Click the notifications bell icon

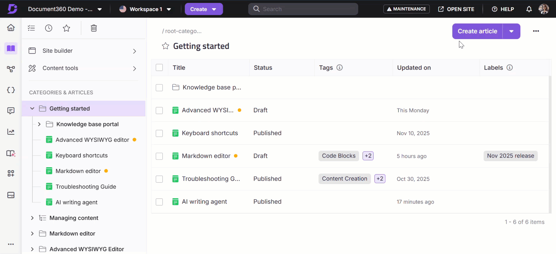(529, 9)
